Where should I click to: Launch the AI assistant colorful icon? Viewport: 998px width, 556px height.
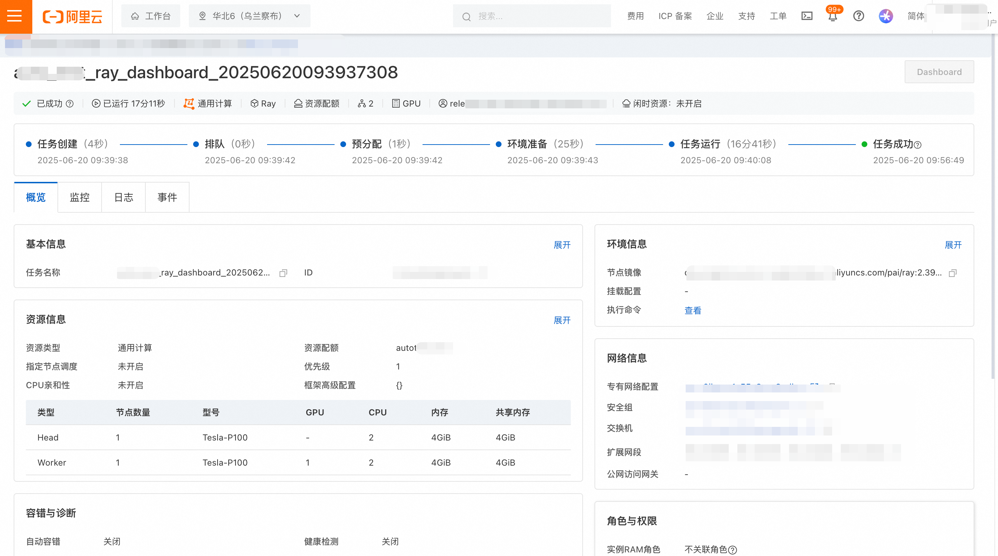pos(886,16)
